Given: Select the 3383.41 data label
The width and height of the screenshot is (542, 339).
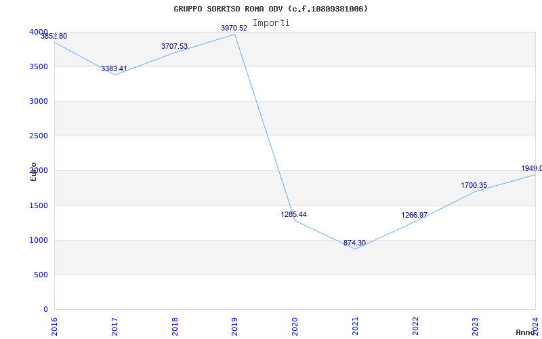Looking at the screenshot, I should click(114, 68).
